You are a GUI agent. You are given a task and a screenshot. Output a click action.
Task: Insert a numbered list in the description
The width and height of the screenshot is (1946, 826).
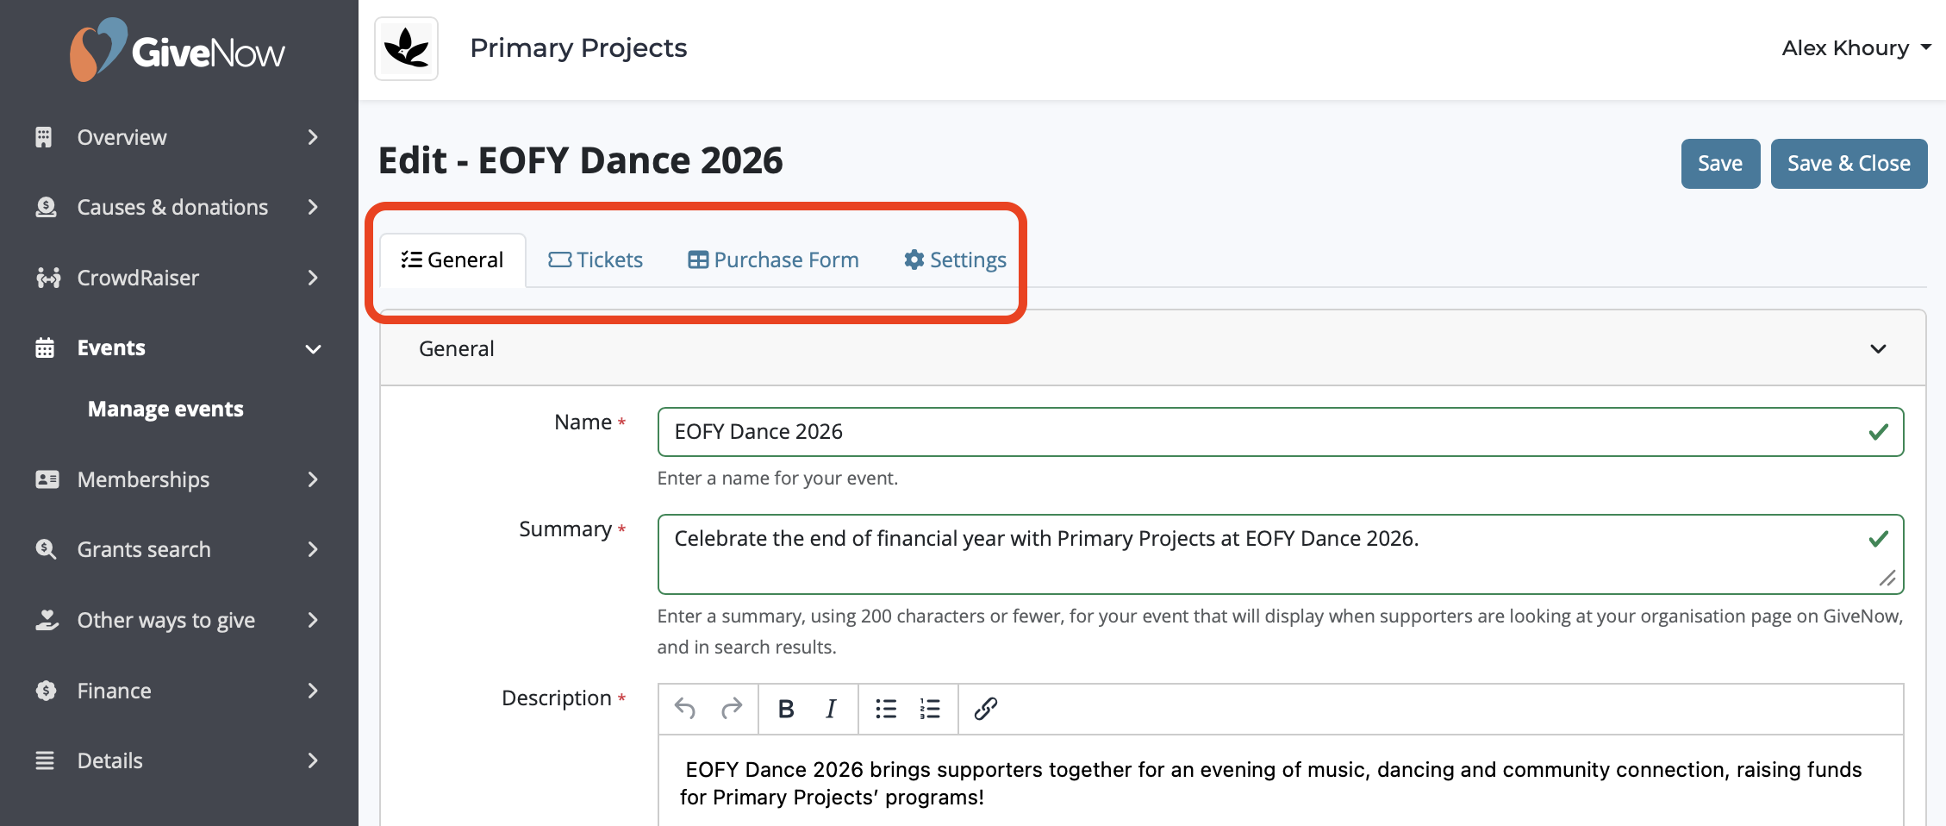tap(930, 709)
